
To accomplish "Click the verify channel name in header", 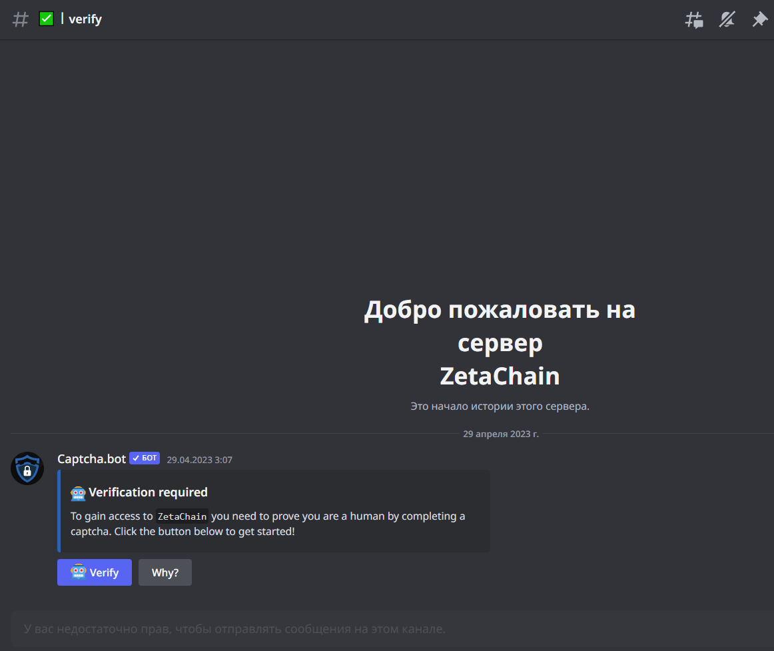I will 85,19.
